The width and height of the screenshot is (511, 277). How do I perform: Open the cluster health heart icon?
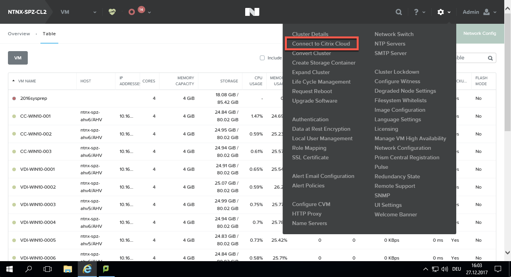(112, 12)
